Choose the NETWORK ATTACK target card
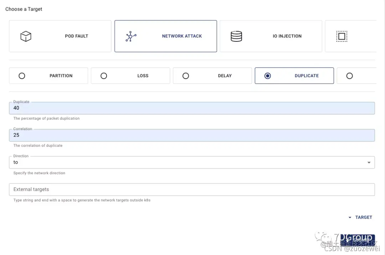Screen dimensions: 385x255 click(166, 36)
